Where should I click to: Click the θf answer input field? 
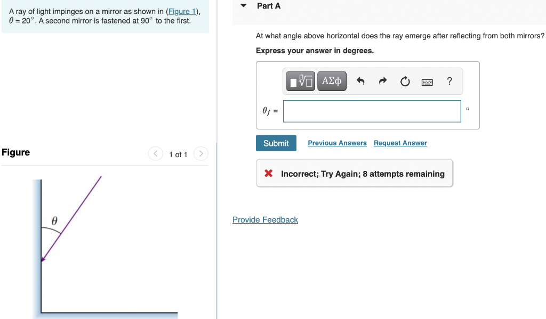[x=372, y=111]
